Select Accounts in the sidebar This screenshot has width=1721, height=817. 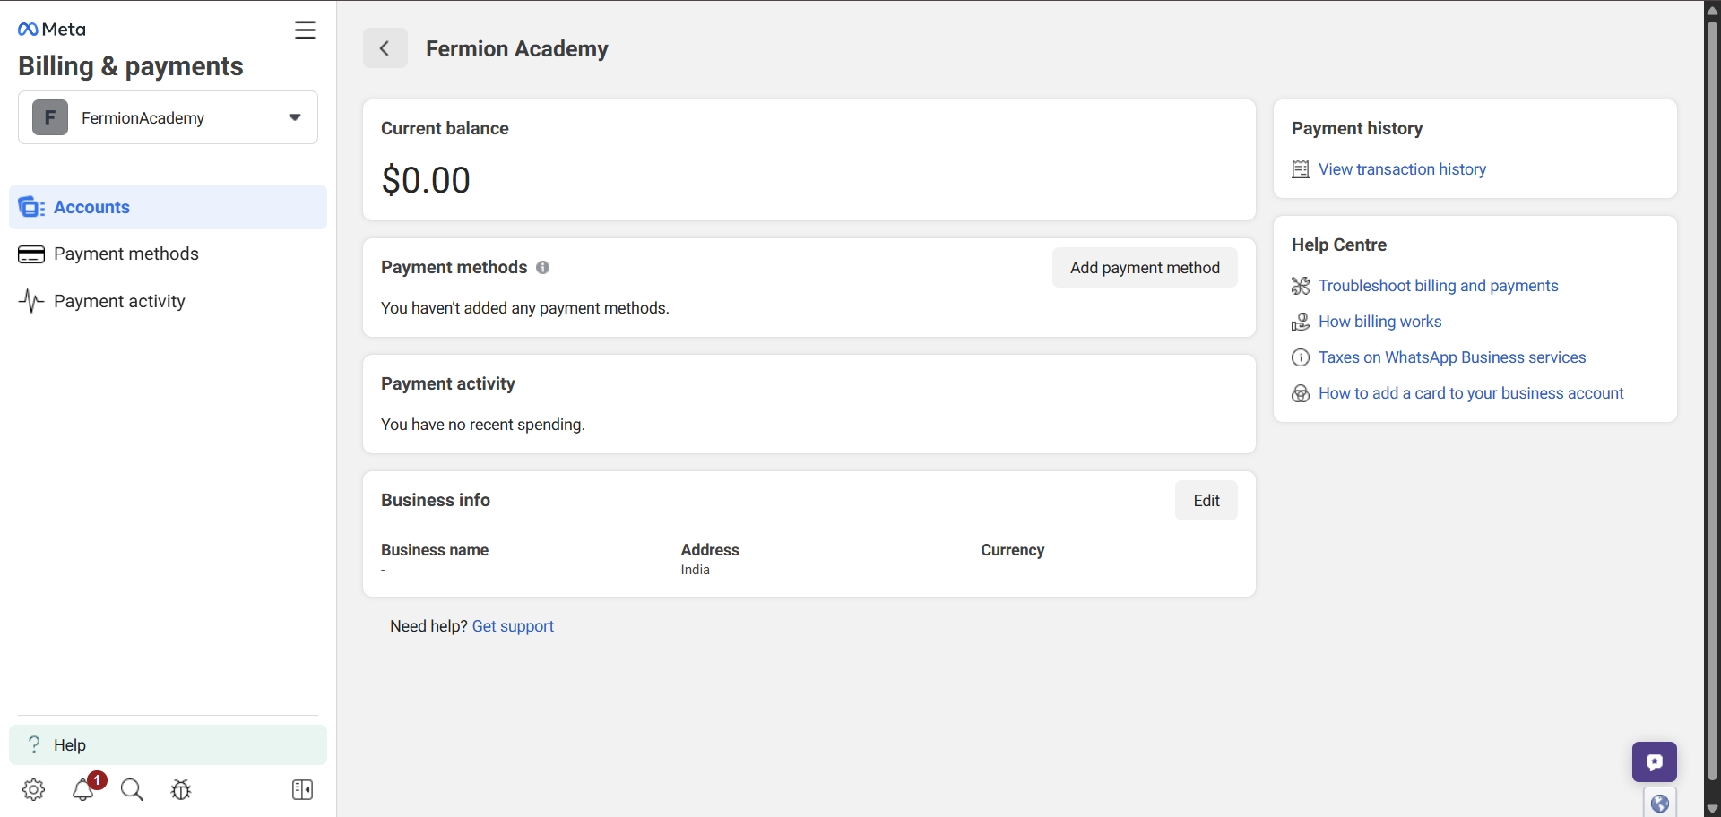[x=91, y=207]
